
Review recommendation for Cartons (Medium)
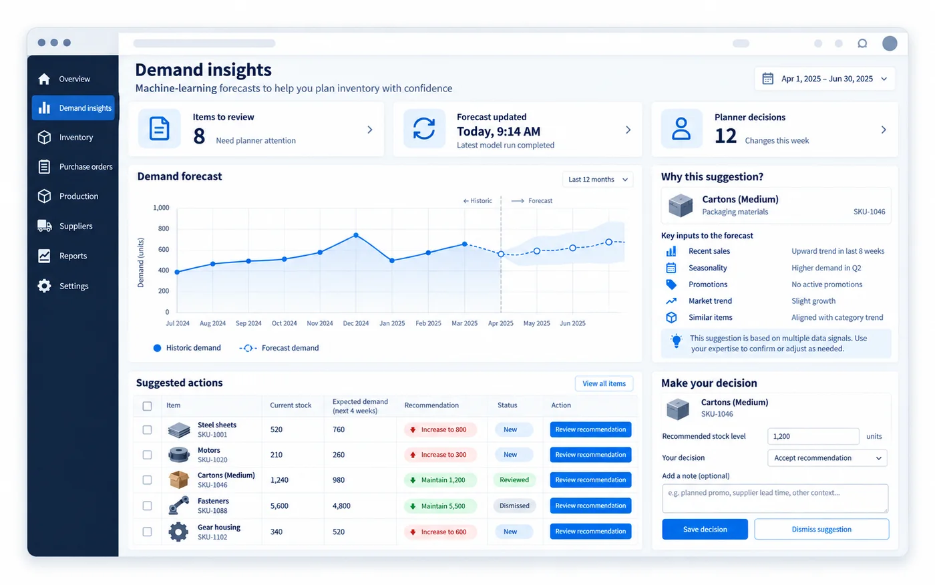coord(590,480)
